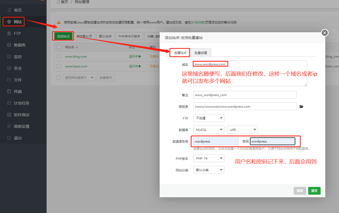Click 无备份 link for www.hexo.com
Viewport: 339px width, 213px height.
154,66
